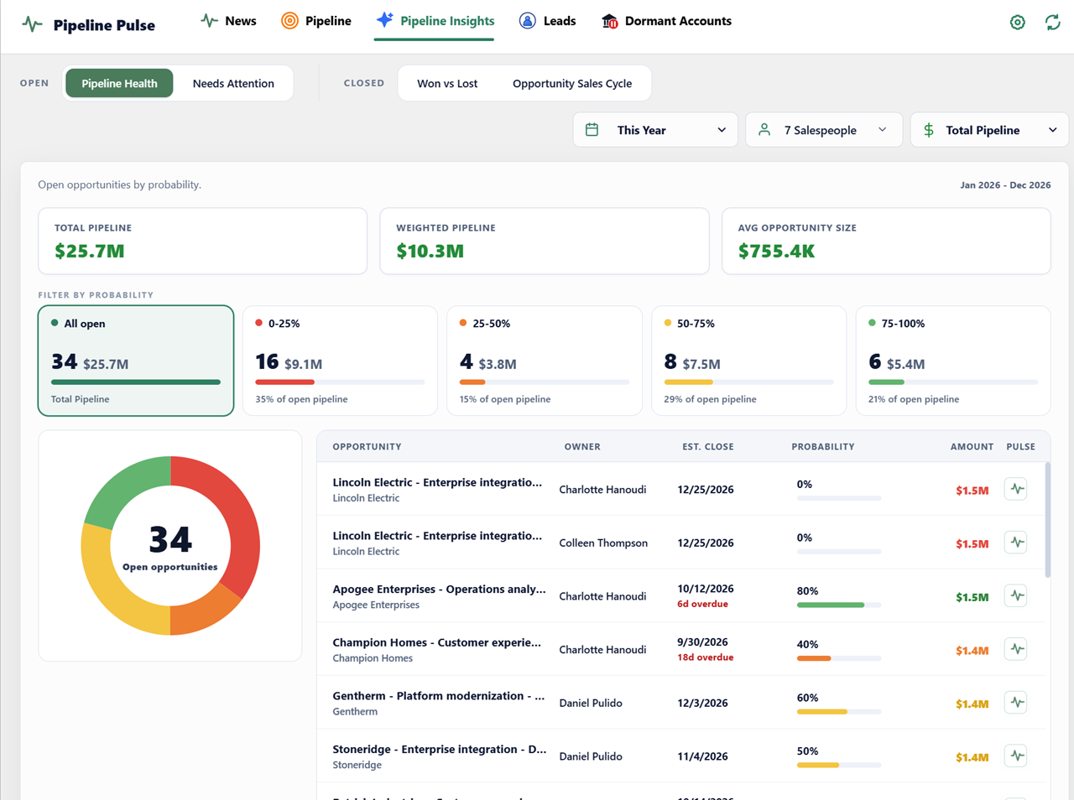
Task: Click the Pipeline Pulse logo icon
Action: tap(32, 23)
